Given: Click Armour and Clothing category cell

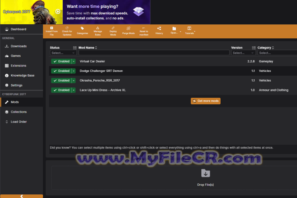Looking at the screenshot, I should coord(273,90).
